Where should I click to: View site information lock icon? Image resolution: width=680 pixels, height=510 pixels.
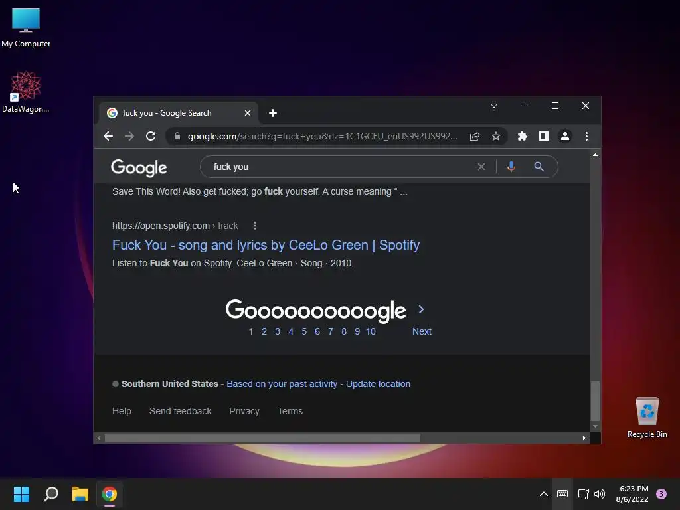(177, 136)
